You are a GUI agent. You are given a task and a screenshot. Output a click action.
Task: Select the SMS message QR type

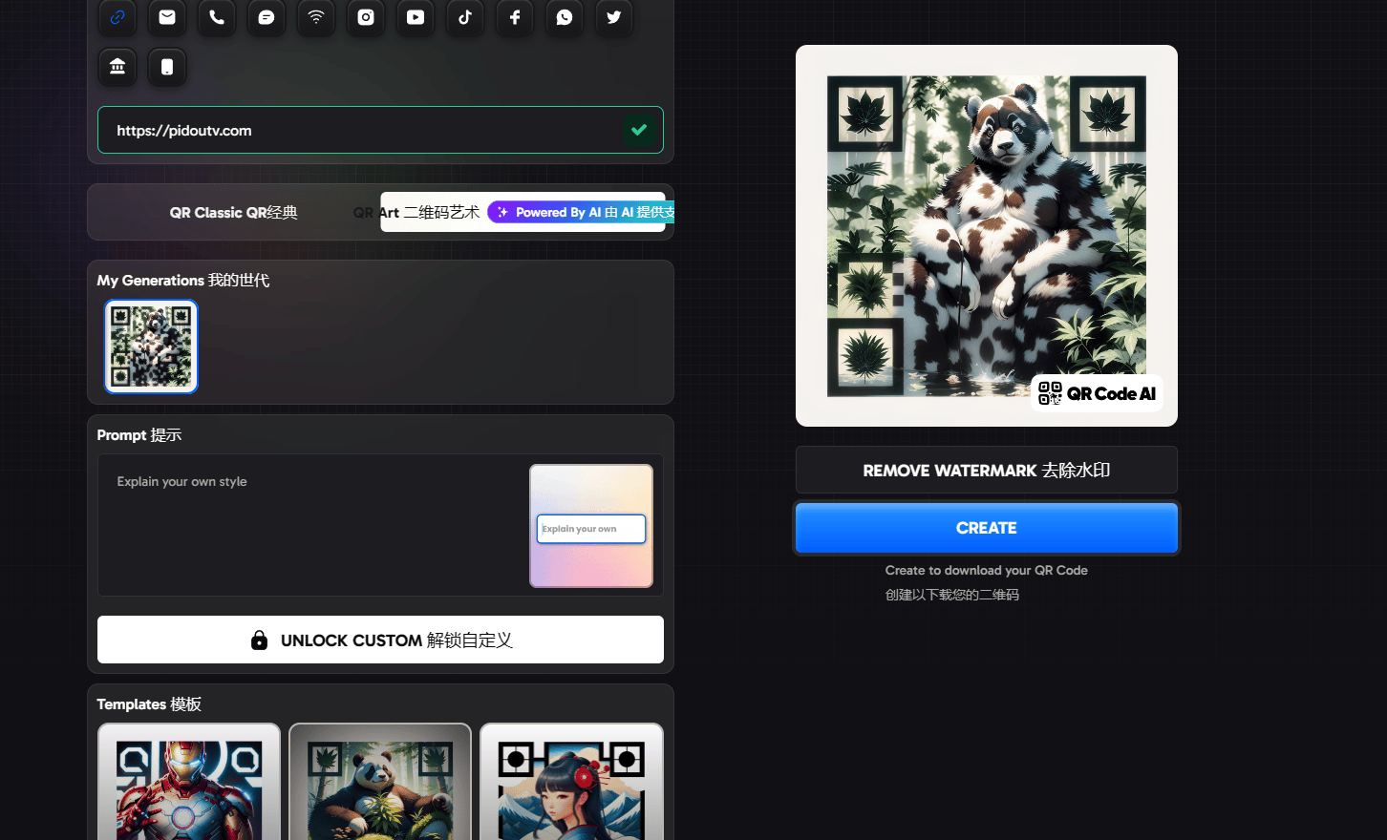(x=266, y=17)
